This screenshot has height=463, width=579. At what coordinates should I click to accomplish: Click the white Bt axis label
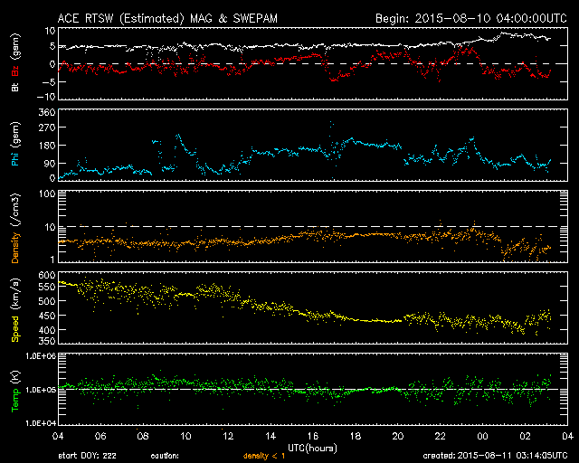tap(15, 87)
